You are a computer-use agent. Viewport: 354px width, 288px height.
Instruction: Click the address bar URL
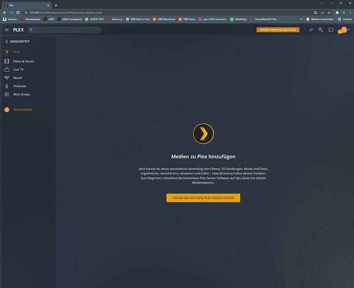click(x=66, y=13)
